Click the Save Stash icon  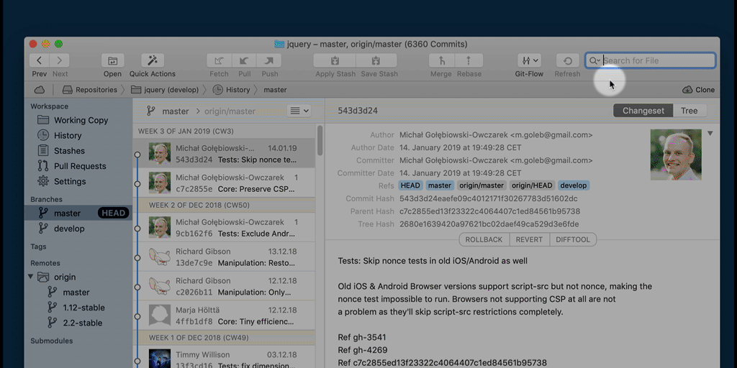coord(379,61)
